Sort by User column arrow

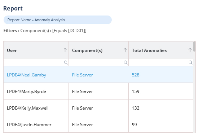[65, 50]
